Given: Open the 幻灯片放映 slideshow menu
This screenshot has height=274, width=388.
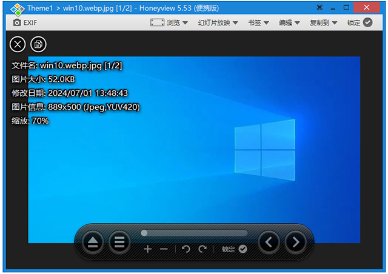Looking at the screenshot, I should pyautogui.click(x=218, y=23).
